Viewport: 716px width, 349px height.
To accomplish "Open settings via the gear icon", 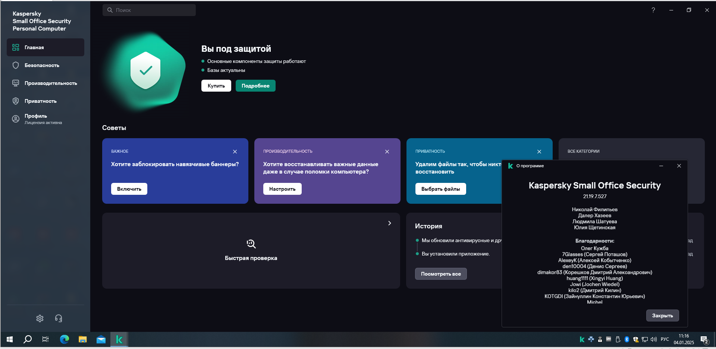I will [x=40, y=318].
